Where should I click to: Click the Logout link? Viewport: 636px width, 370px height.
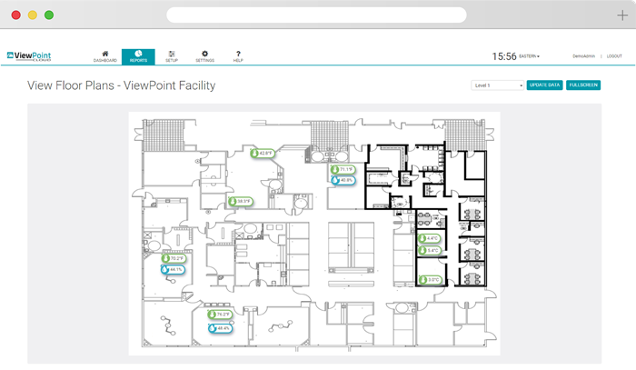[614, 56]
